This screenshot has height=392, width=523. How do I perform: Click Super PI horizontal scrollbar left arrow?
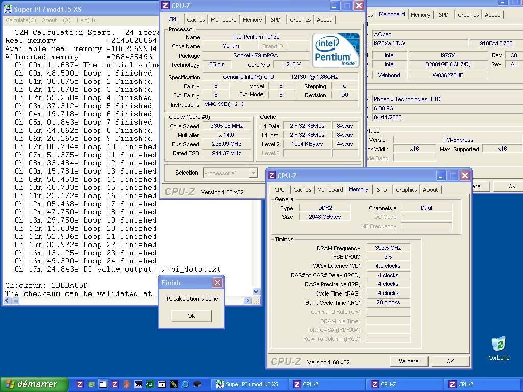(7, 300)
